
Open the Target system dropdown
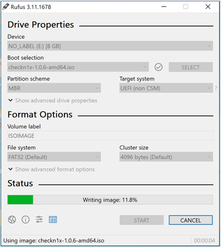pyautogui.click(x=166, y=88)
